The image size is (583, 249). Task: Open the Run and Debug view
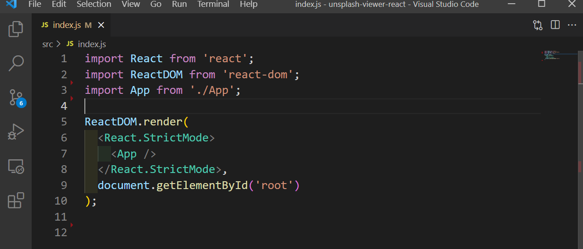[16, 132]
